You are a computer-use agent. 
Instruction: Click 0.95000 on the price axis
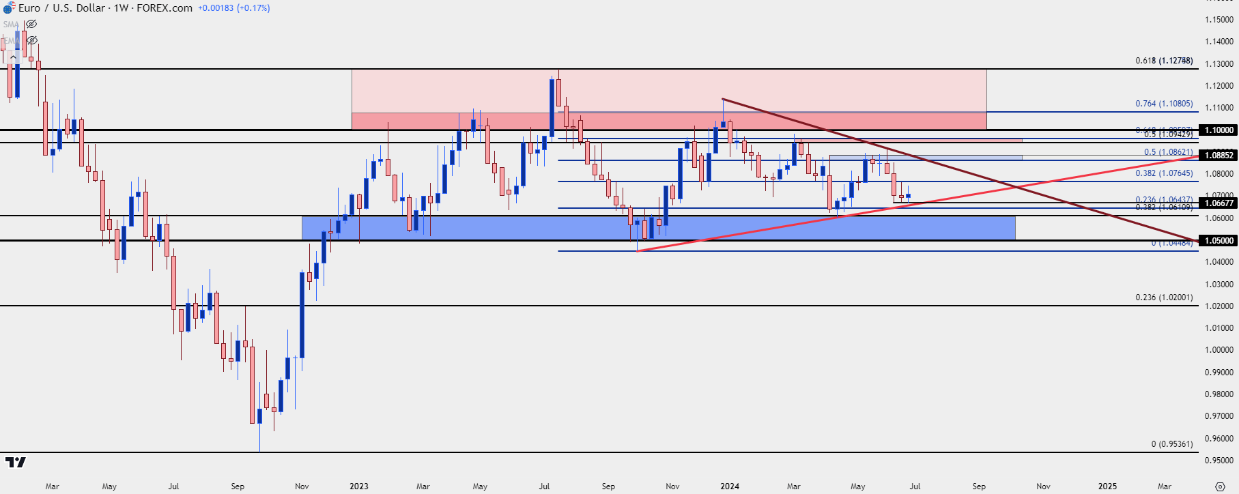pyautogui.click(x=1219, y=461)
